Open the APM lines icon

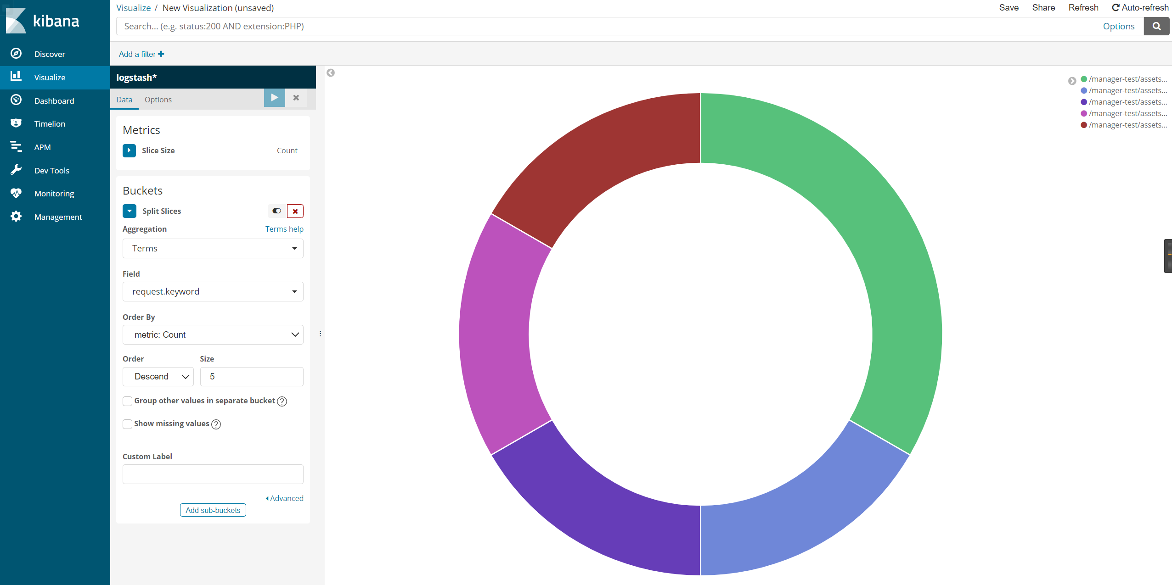[16, 146]
